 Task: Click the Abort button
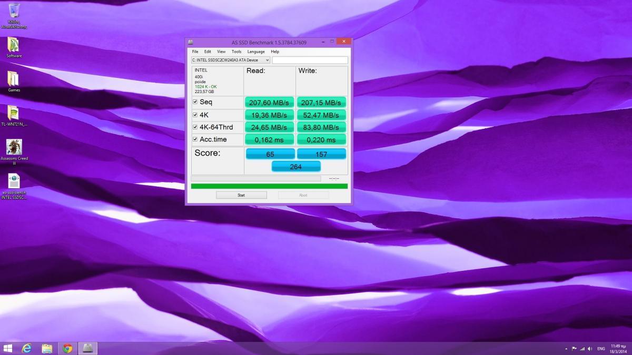pyautogui.click(x=303, y=195)
